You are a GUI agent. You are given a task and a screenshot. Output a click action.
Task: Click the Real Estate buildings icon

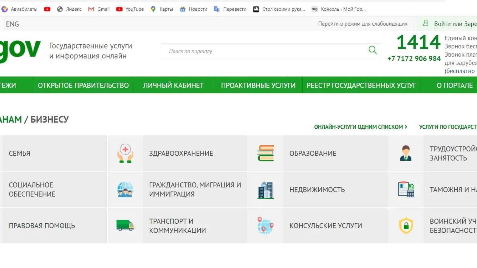click(266, 190)
